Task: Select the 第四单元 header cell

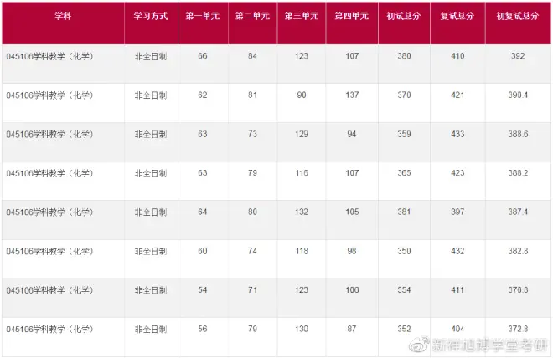Action: (x=351, y=17)
